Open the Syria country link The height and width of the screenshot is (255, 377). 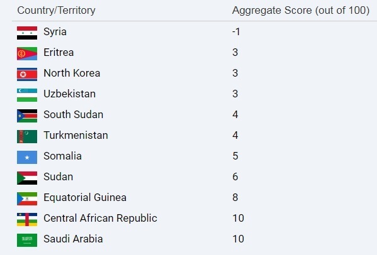[55, 31]
